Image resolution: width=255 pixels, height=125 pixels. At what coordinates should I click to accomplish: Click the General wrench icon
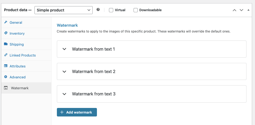click(x=6, y=22)
